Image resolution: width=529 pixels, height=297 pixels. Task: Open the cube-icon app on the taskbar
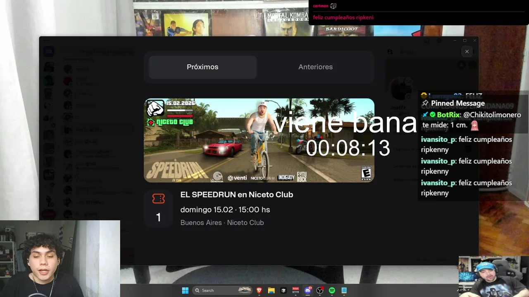(x=283, y=290)
